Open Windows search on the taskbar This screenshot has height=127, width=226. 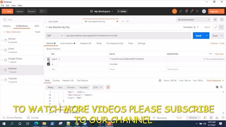point(12,123)
